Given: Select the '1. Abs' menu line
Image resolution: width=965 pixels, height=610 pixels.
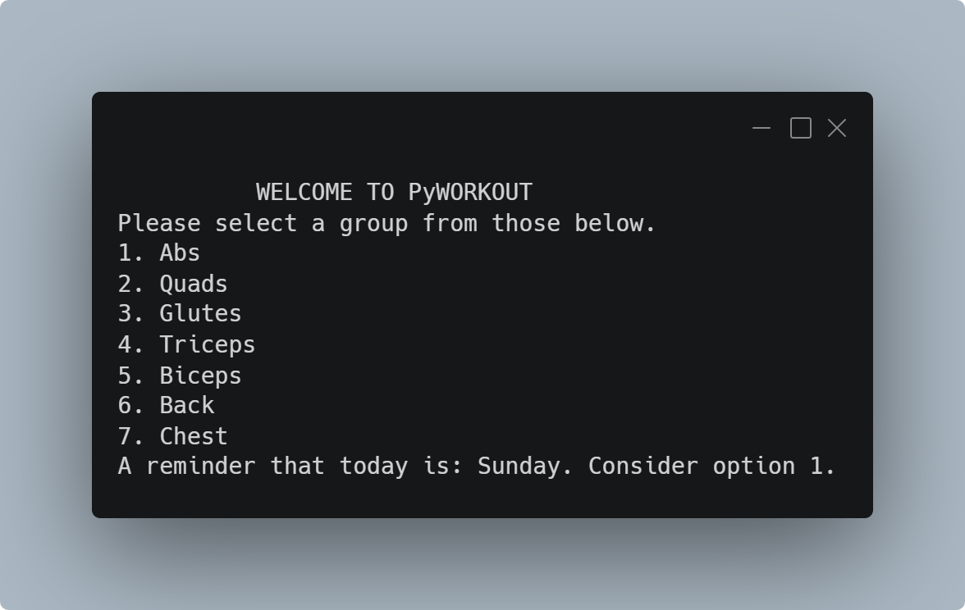Looking at the screenshot, I should 159,253.
